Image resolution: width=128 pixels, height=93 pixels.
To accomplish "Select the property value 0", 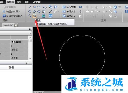I will (11, 46).
